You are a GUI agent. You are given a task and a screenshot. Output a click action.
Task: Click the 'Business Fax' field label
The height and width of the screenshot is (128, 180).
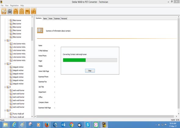pos(42,82)
